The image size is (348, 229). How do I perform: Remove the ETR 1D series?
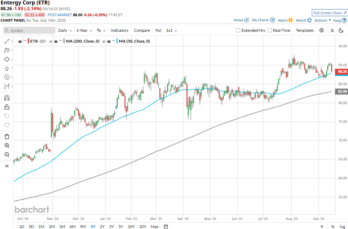[51, 42]
